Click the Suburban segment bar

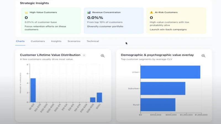(163, 88)
